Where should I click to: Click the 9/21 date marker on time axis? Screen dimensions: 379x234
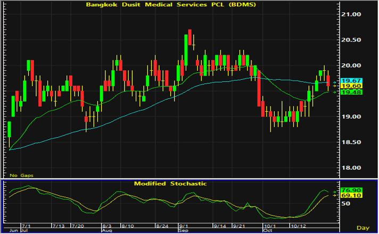click(x=239, y=226)
